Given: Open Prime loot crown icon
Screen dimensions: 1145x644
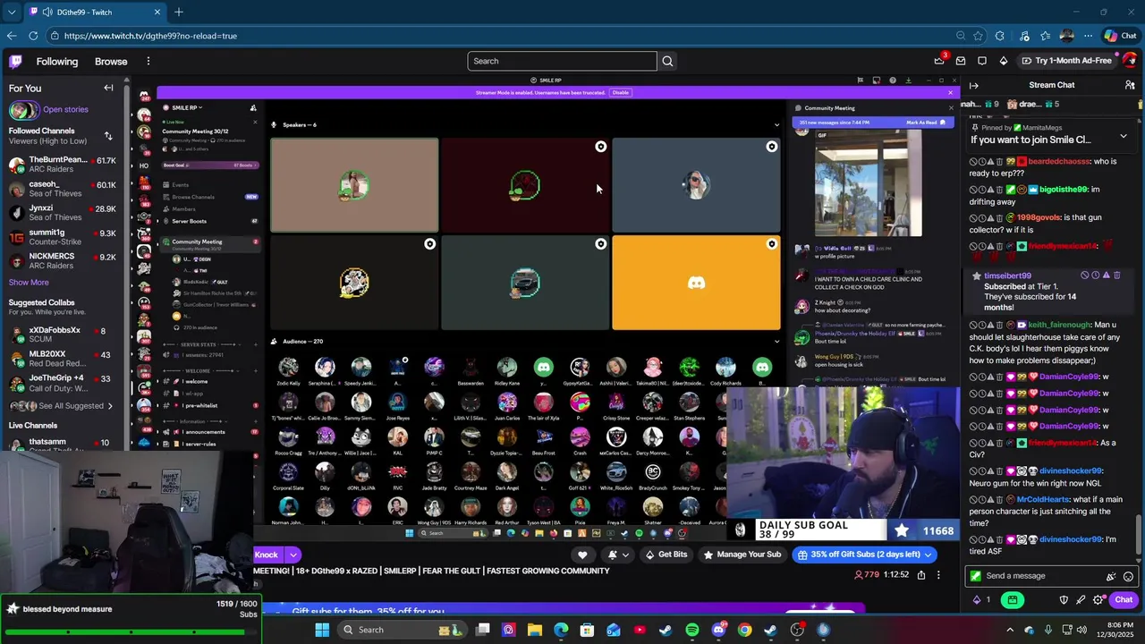Looking at the screenshot, I should tap(939, 61).
